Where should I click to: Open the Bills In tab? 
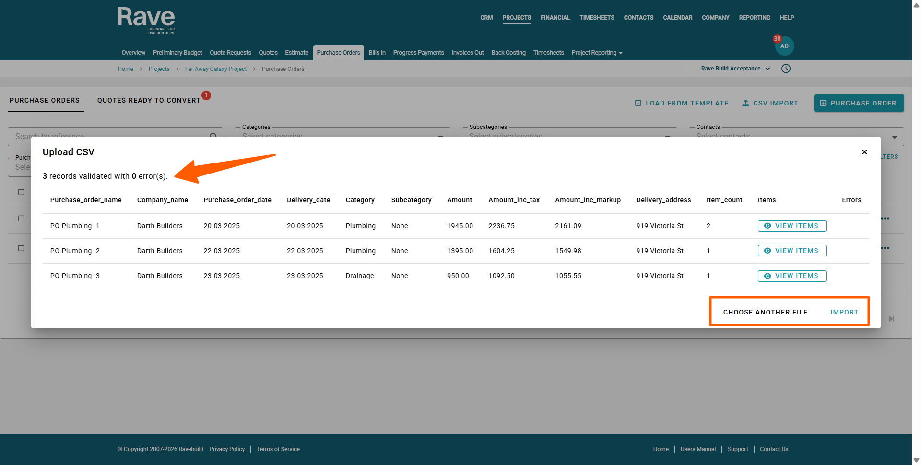377,53
